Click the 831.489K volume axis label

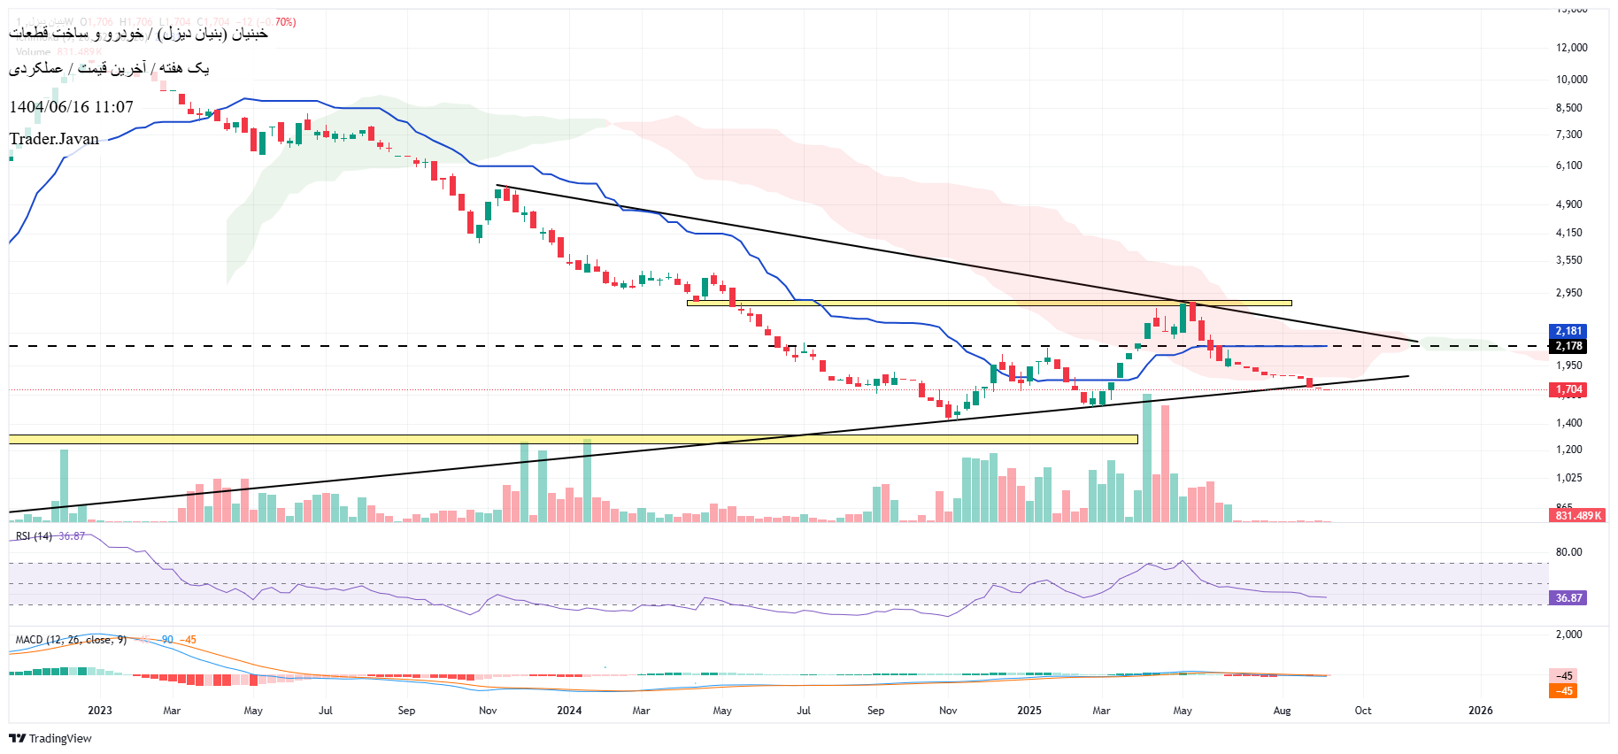tap(1578, 515)
